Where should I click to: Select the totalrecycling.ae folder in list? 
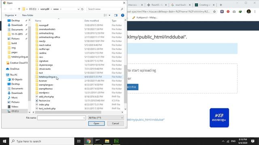click(x=47, y=77)
